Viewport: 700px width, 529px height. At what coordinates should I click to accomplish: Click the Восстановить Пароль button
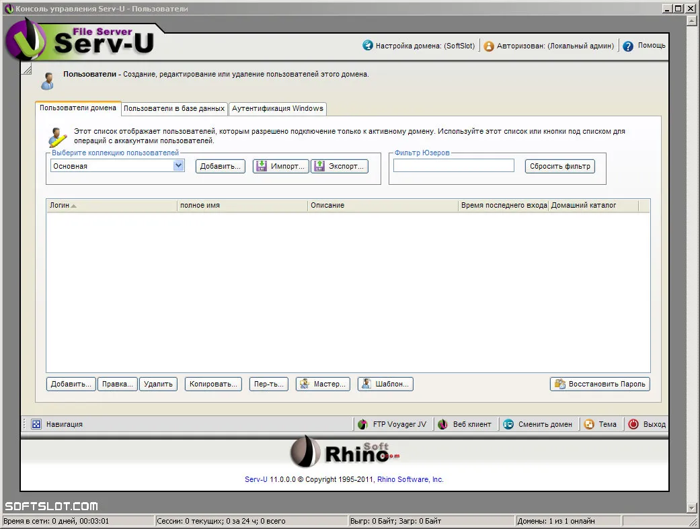[600, 384]
